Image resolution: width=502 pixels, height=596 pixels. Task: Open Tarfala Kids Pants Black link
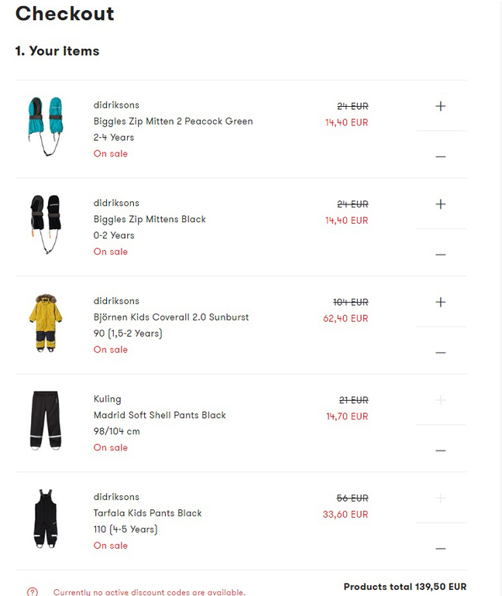pos(147,513)
